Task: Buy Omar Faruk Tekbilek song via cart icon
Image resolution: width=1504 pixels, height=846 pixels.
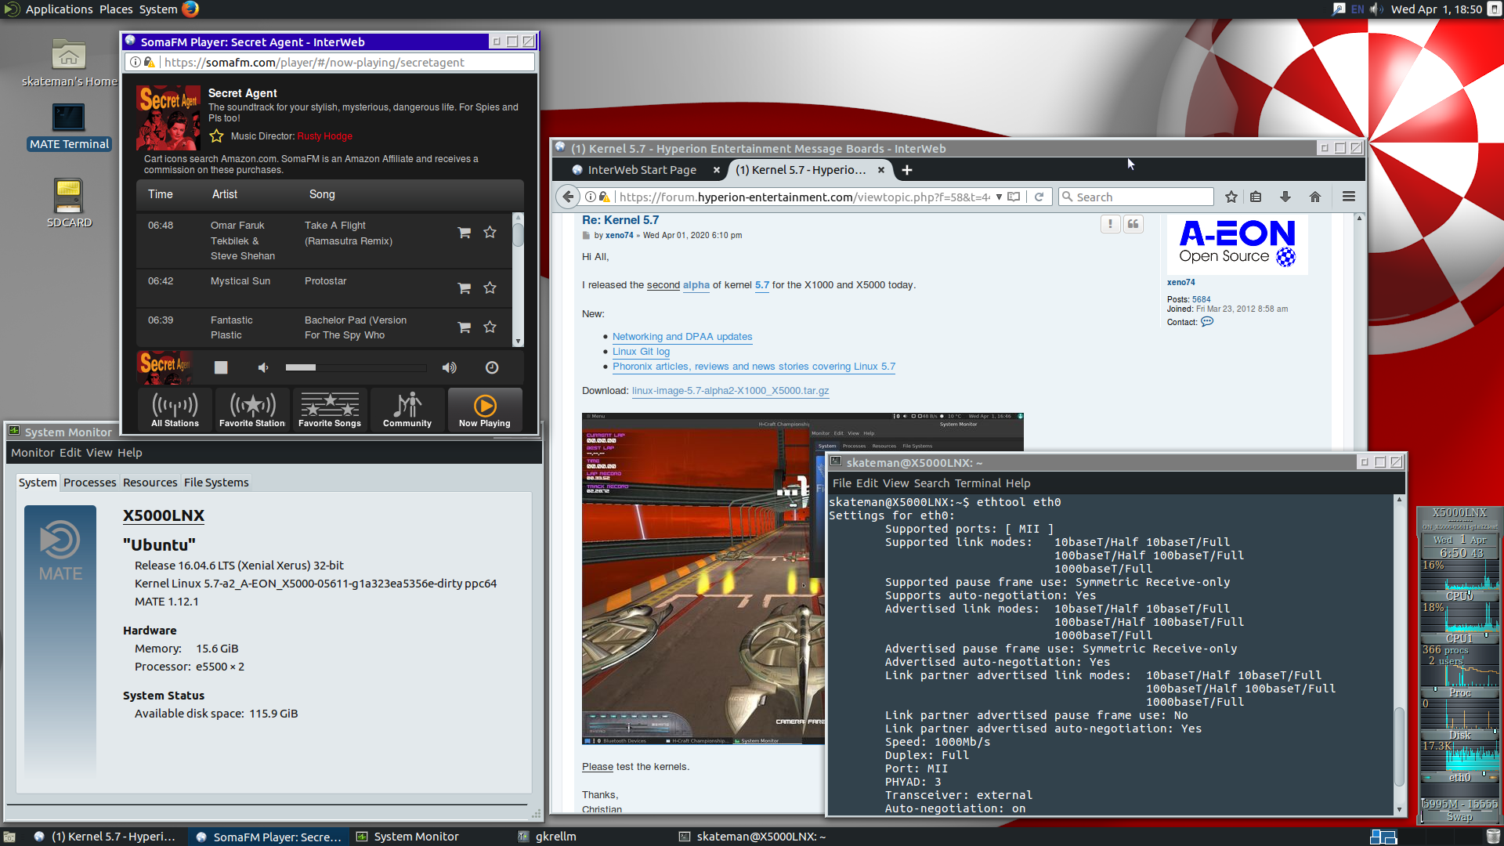Action: tap(465, 233)
